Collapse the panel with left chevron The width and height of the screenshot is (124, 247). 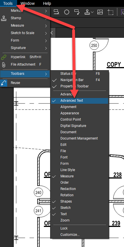(x=52, y=33)
